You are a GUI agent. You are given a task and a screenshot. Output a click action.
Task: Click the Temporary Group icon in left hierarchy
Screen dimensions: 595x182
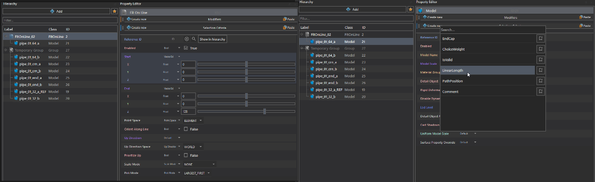(11, 50)
